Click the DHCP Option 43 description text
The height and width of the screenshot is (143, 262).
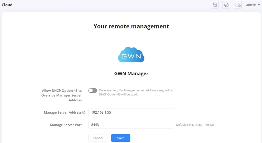tap(136, 92)
